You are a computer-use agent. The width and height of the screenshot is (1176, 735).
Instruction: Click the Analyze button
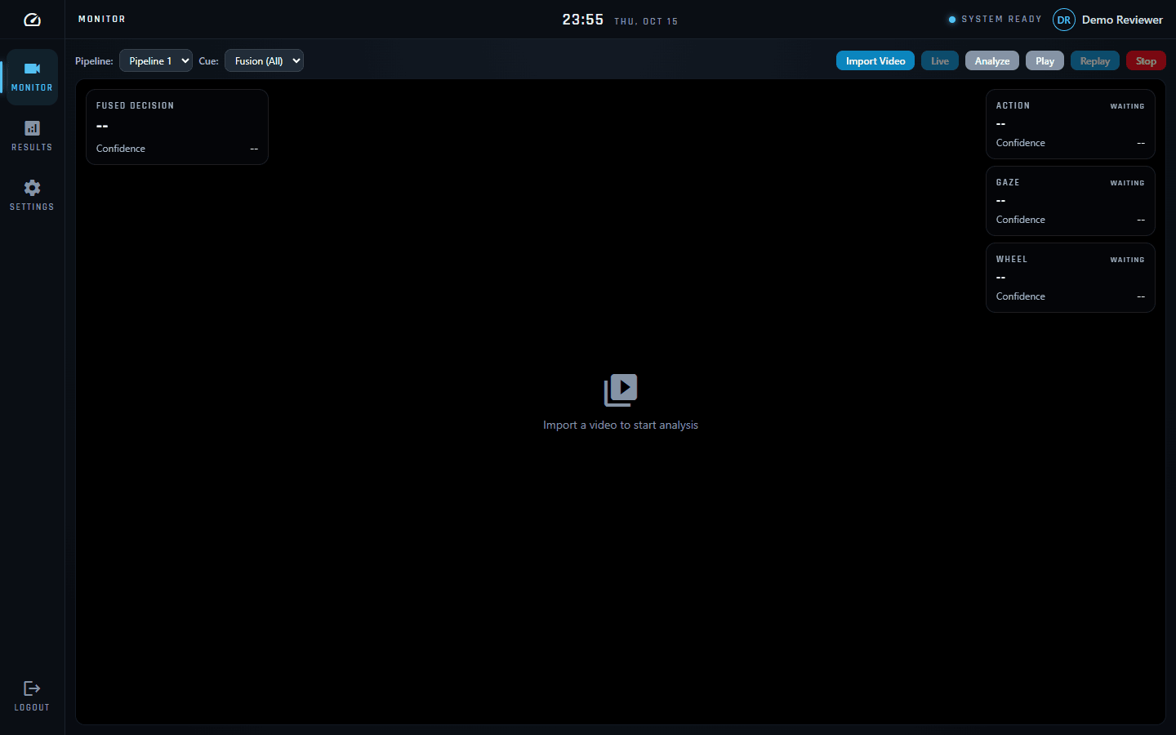pyautogui.click(x=992, y=61)
